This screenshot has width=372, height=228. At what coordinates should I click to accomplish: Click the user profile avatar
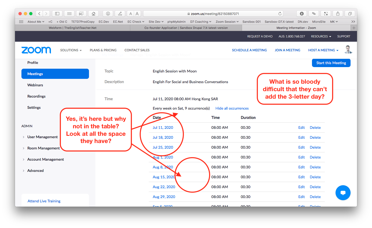tap(348, 50)
